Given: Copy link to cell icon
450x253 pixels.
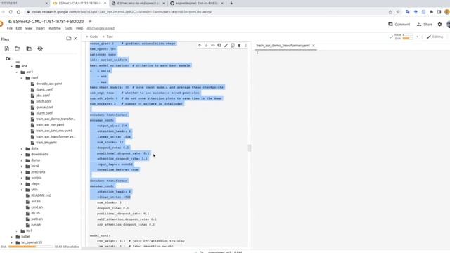Looking at the screenshot, I should (212, 45).
